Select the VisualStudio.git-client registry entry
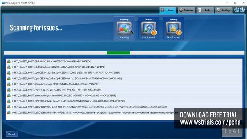This screenshot has width=247, height=139. click(124, 95)
